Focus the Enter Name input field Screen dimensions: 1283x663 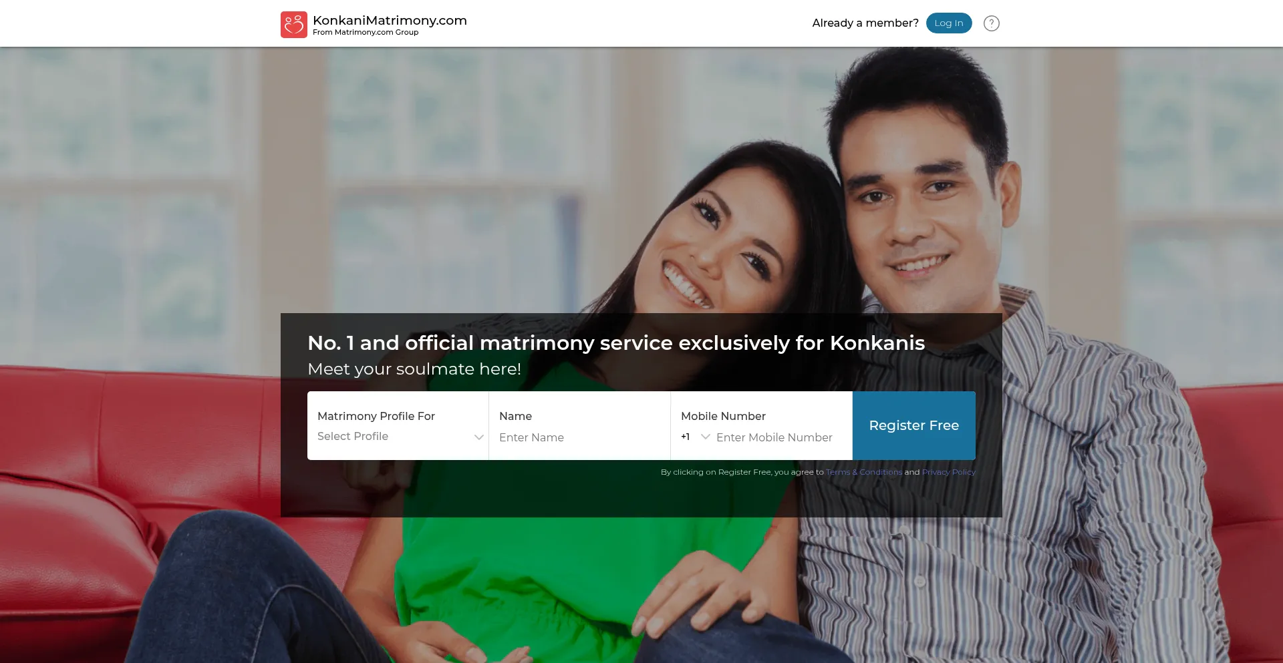point(579,437)
